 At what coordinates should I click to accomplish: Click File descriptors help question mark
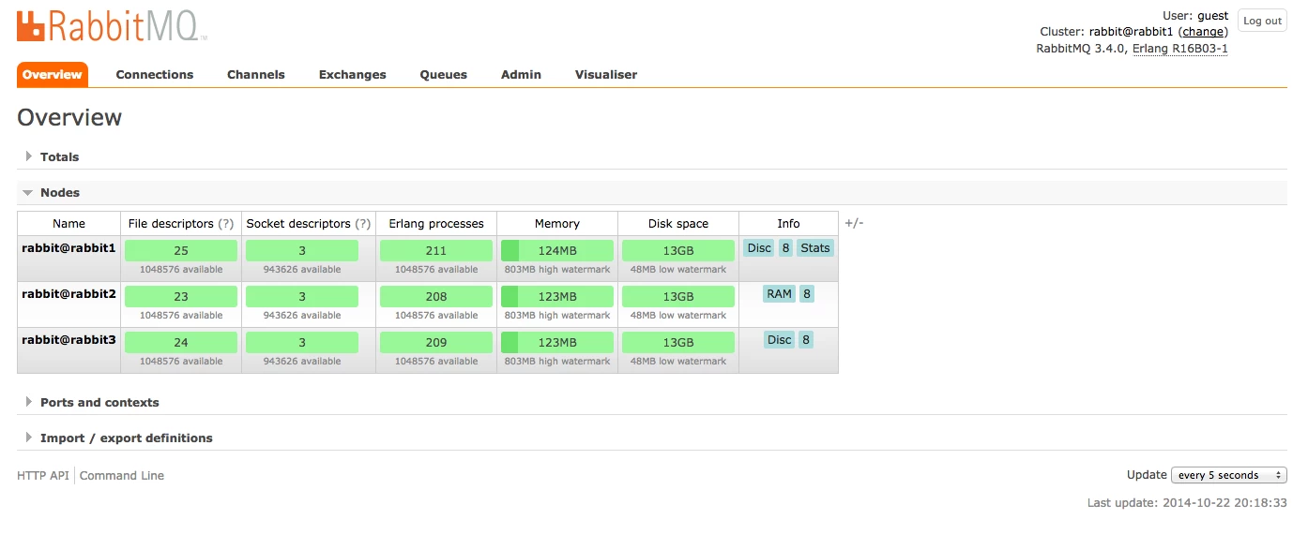(x=226, y=224)
